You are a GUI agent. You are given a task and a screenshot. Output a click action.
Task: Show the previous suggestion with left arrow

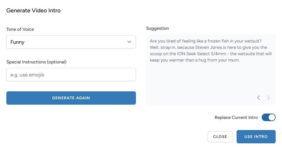(258, 98)
